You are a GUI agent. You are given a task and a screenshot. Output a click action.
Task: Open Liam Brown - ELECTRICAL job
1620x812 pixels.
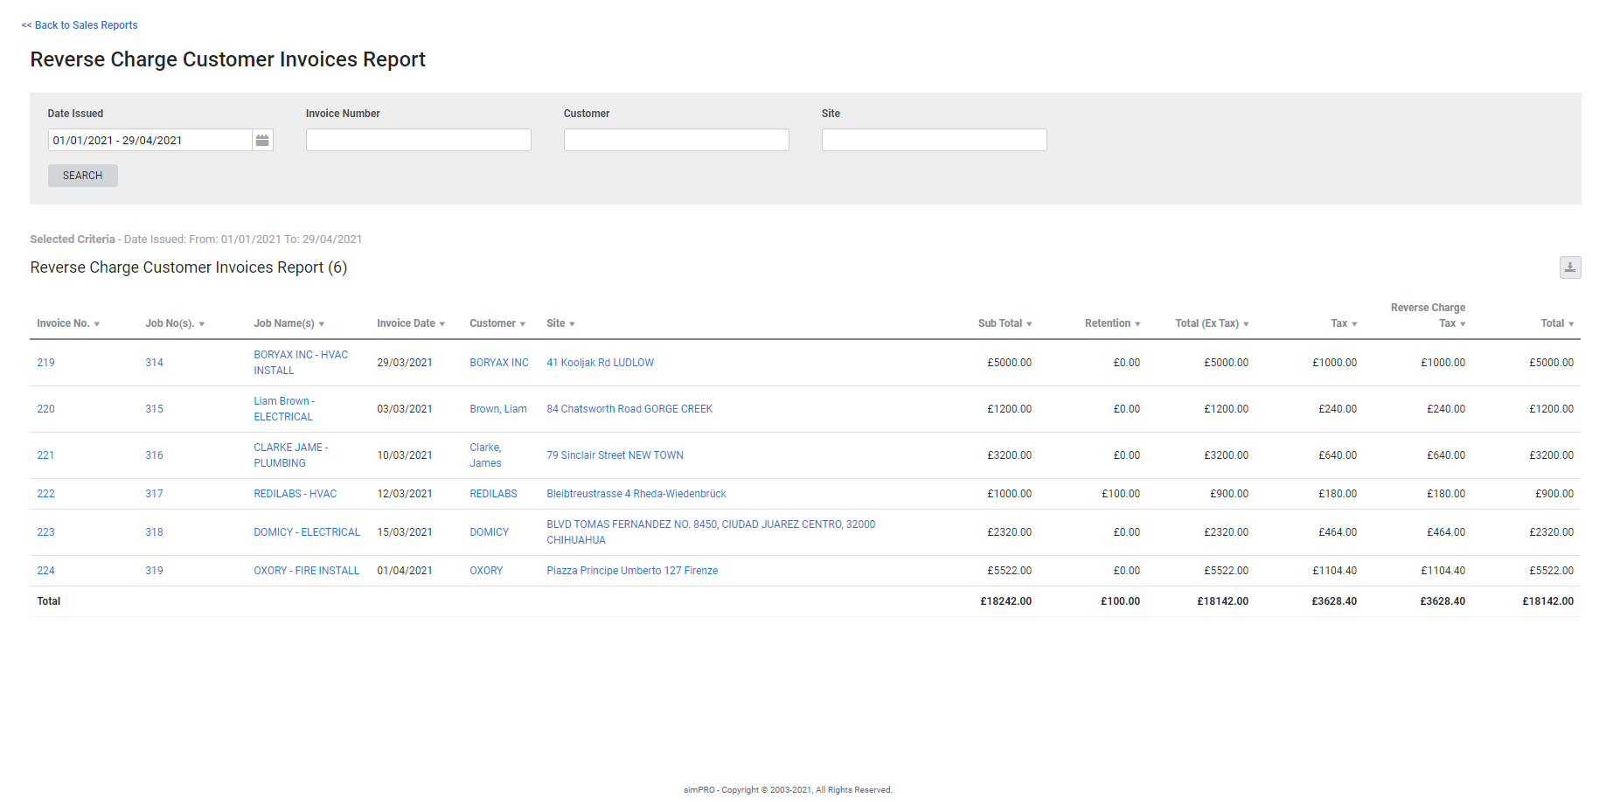pos(284,409)
